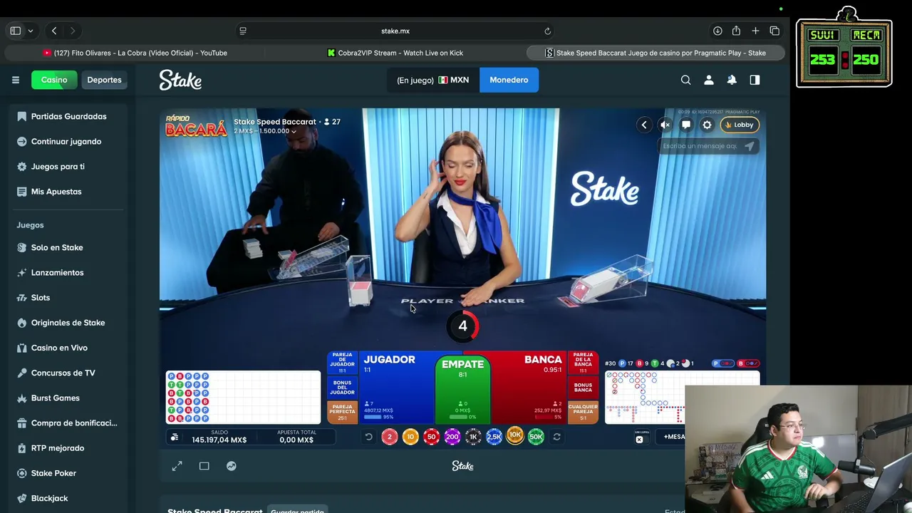Image resolution: width=912 pixels, height=513 pixels.
Task: Go back in Safari history
Action: [x=54, y=31]
